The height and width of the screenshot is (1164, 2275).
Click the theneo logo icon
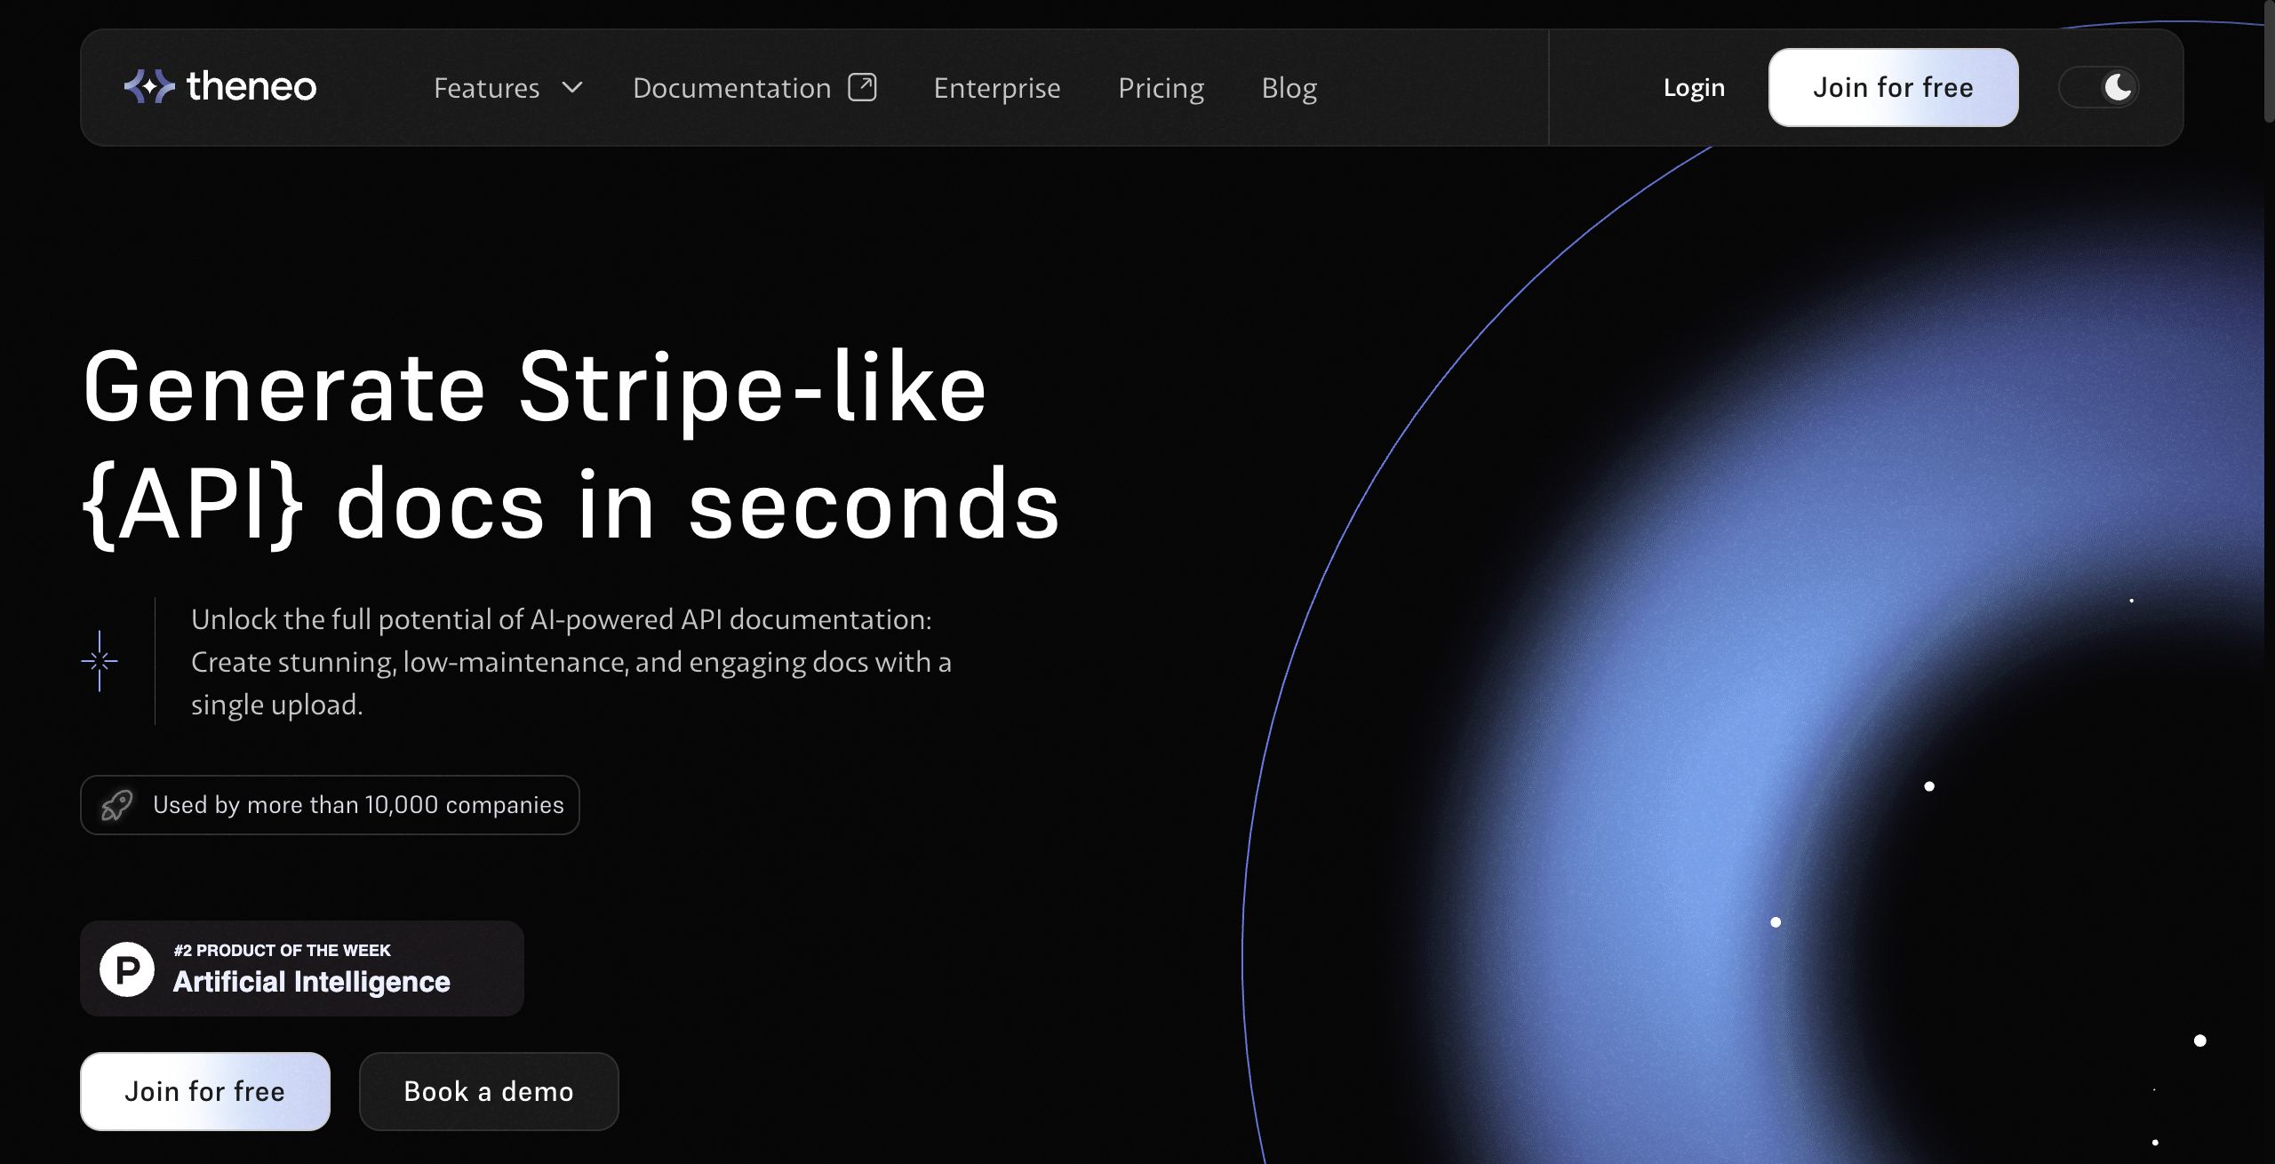coord(149,86)
